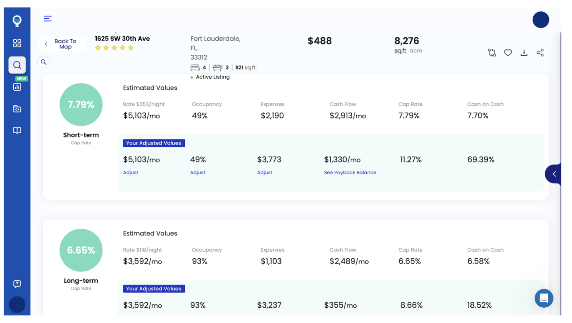Click the compare arrows icon

(x=492, y=53)
